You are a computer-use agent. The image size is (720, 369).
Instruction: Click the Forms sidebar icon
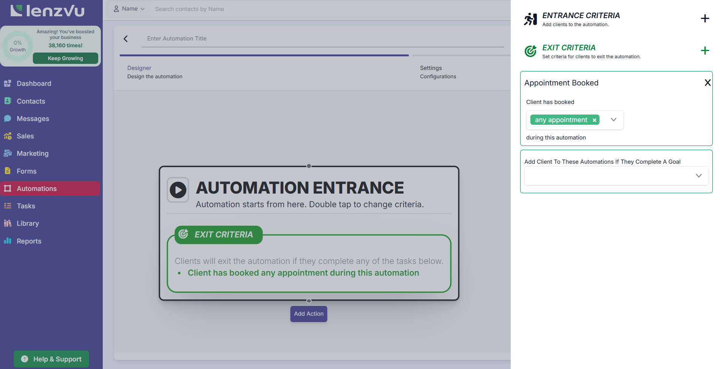click(8, 171)
